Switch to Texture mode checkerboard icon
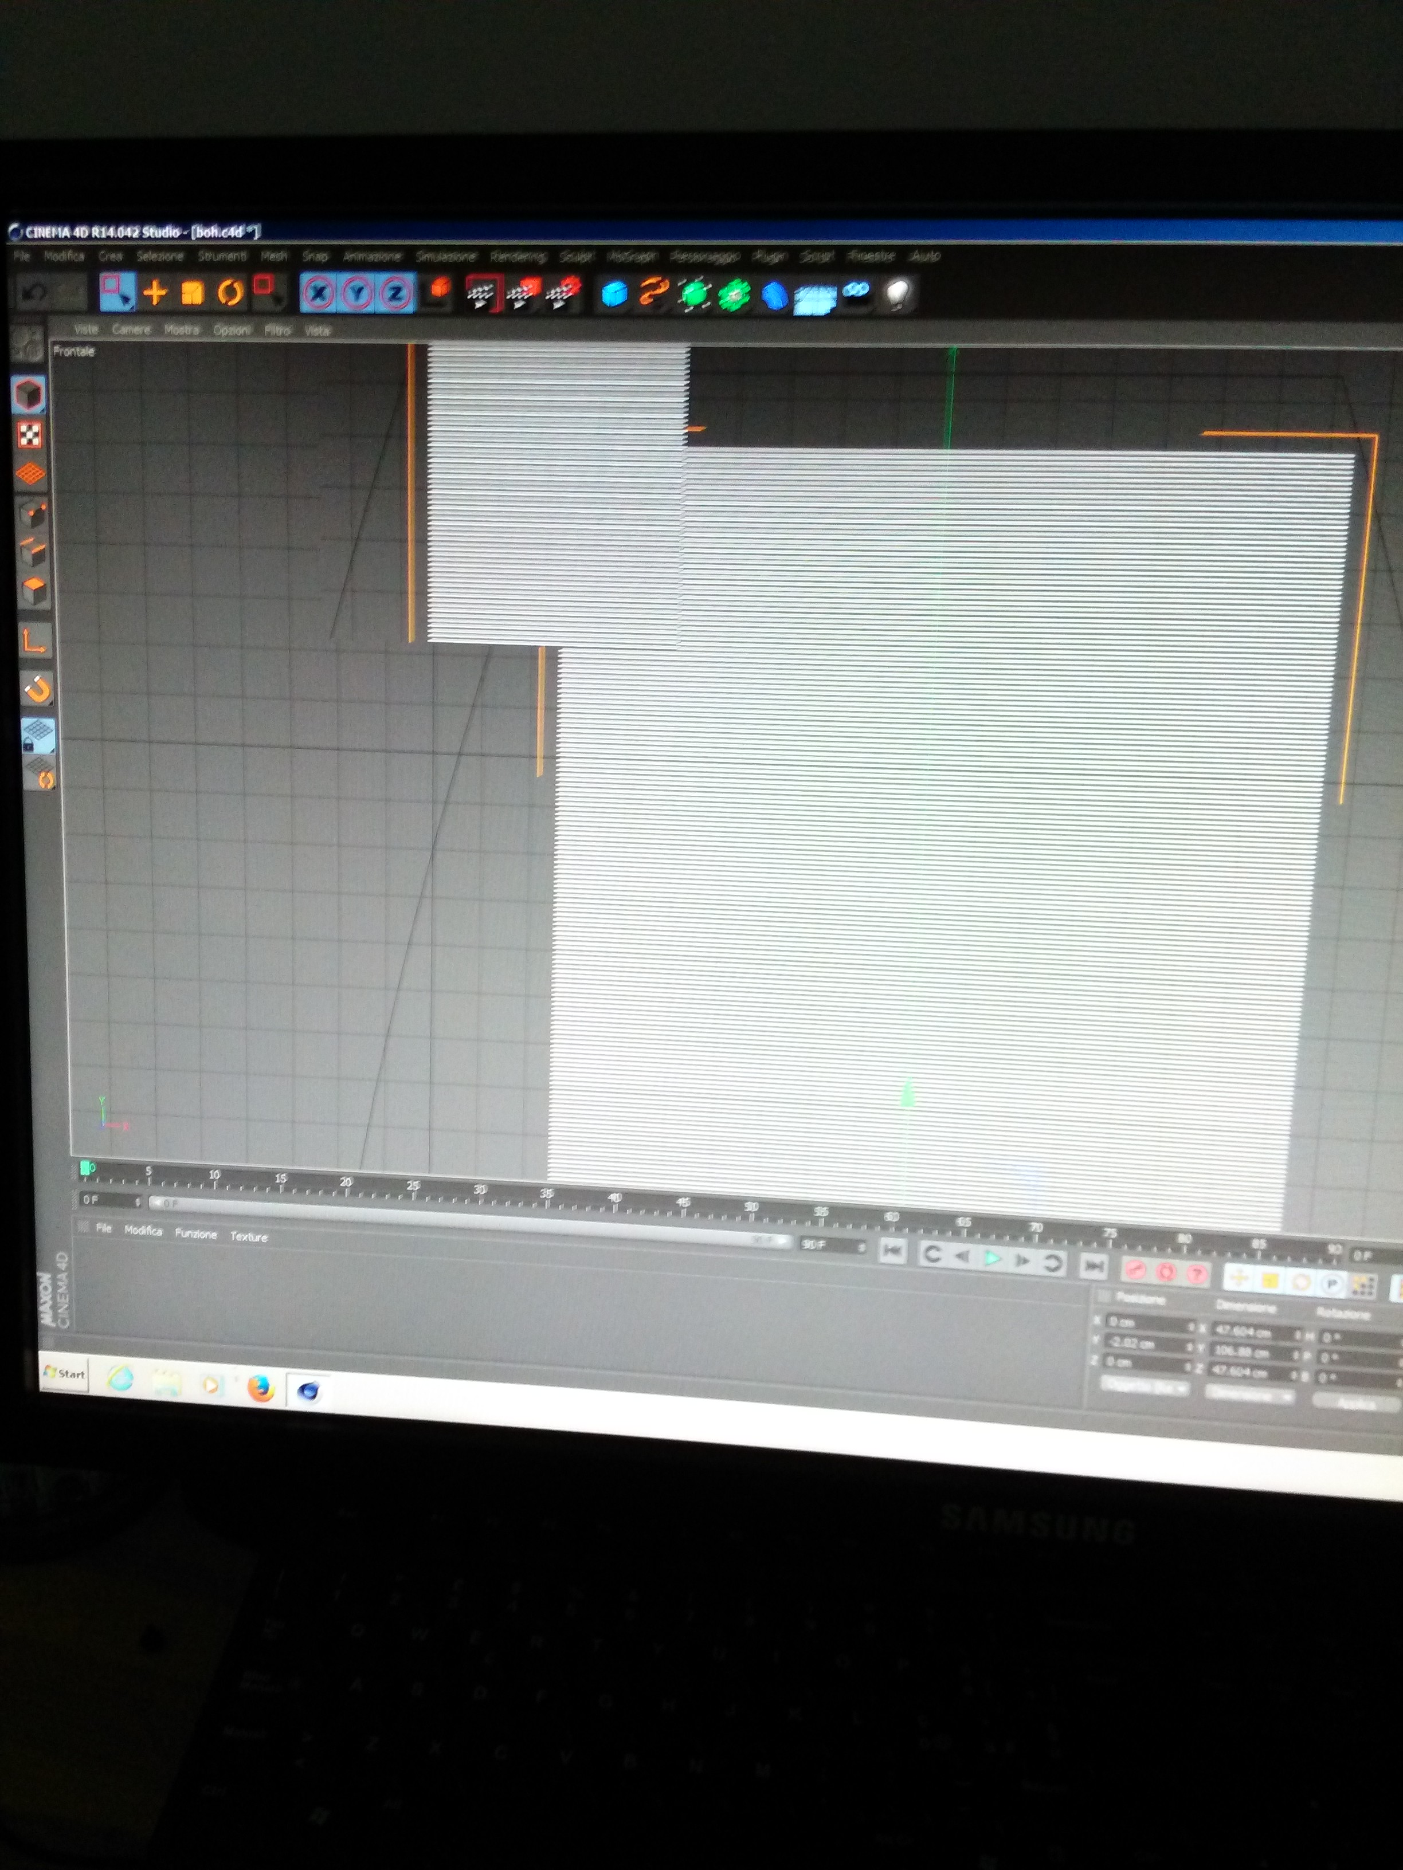Image resolution: width=1403 pixels, height=1870 pixels. 30,435
